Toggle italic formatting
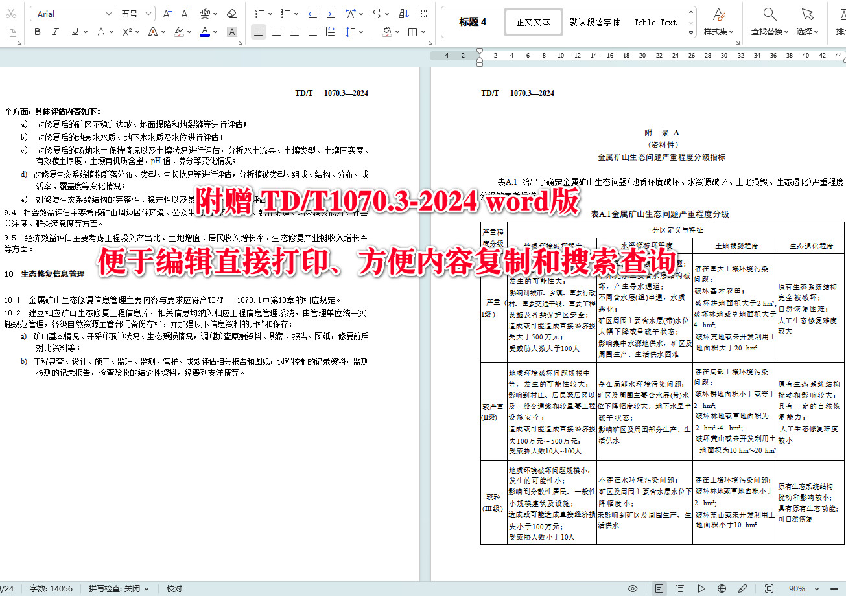This screenshot has height=596, width=846. click(x=56, y=31)
